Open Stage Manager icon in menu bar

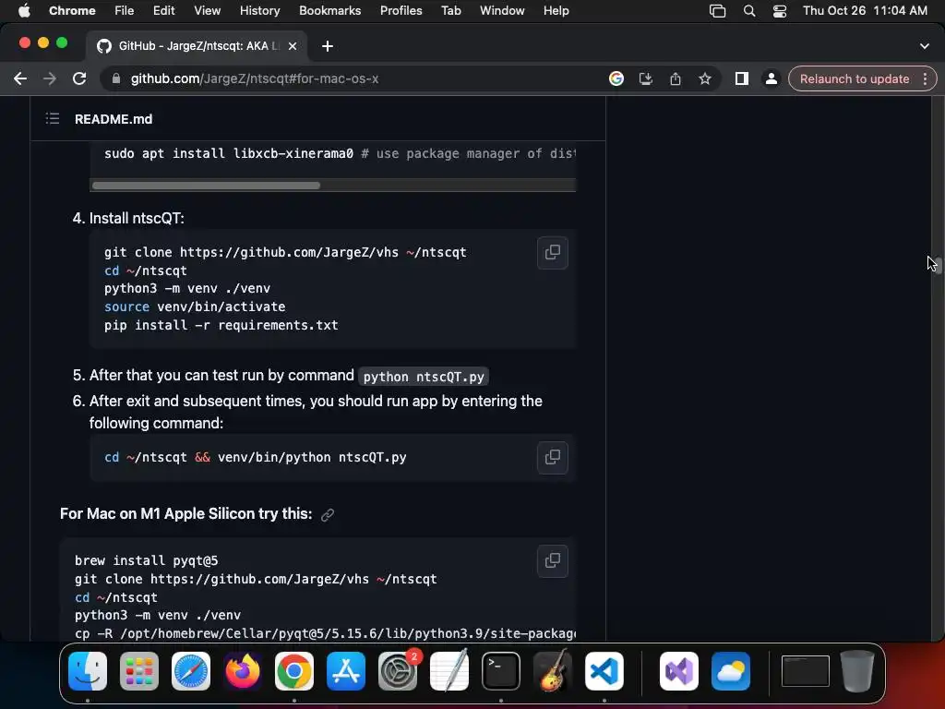[717, 11]
